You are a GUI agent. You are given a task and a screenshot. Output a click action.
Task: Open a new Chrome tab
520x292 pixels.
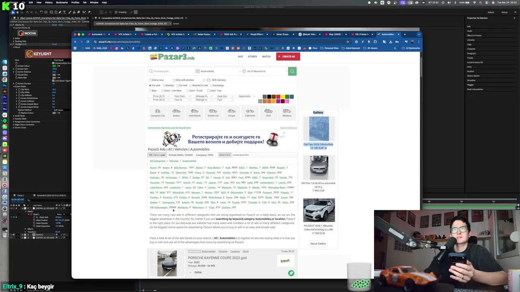coord(405,34)
